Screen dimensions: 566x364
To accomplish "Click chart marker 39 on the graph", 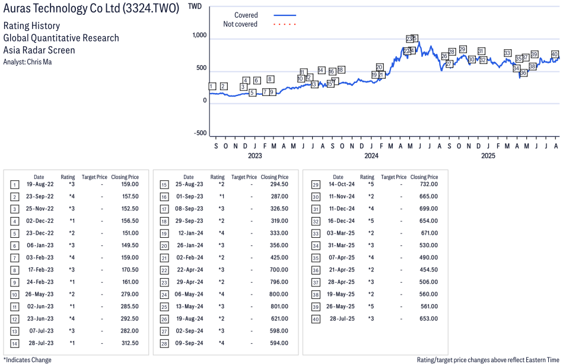I will 535,54.
